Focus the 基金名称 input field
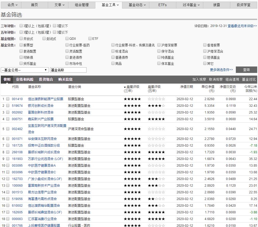Viewport: 258px width, 227px height. click(68, 70)
